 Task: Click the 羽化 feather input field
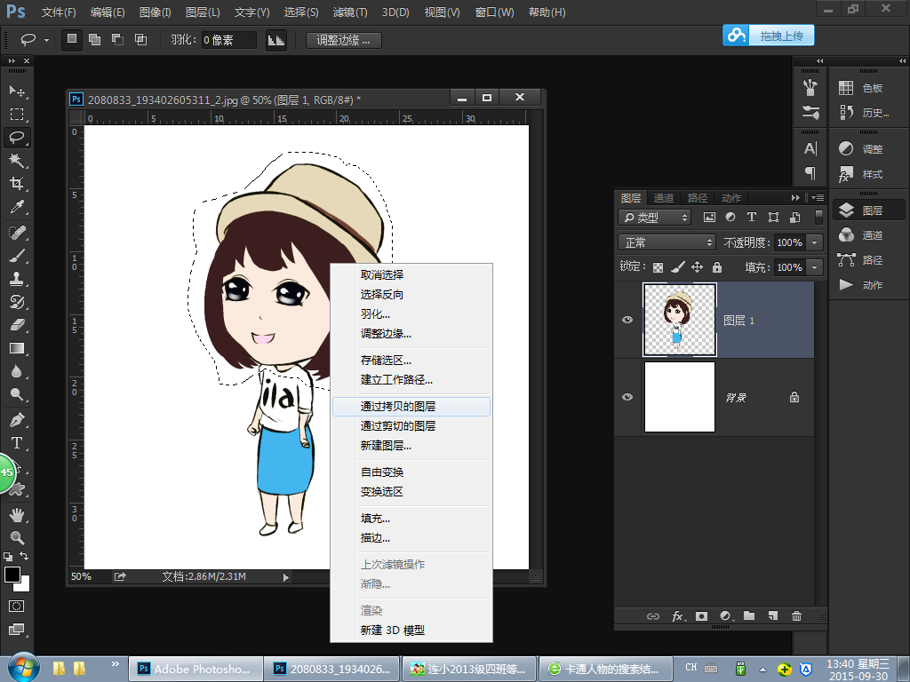[x=229, y=40]
